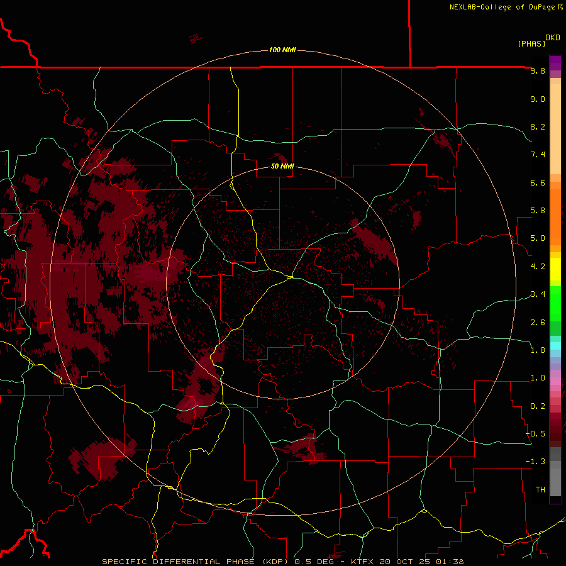The height and width of the screenshot is (566, 566).
Task: Click the 100 NMI range ring label
Action: 282,50
